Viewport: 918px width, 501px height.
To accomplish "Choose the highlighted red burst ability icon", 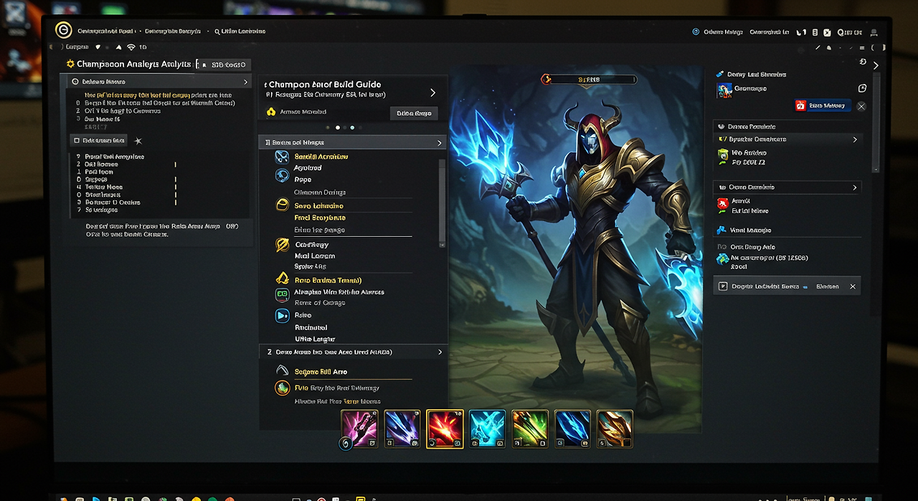I will point(445,429).
